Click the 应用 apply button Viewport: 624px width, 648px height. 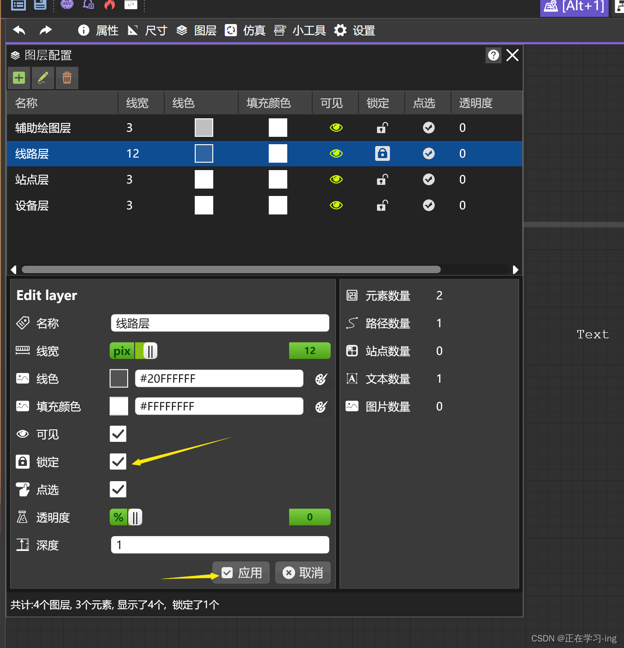click(x=241, y=573)
